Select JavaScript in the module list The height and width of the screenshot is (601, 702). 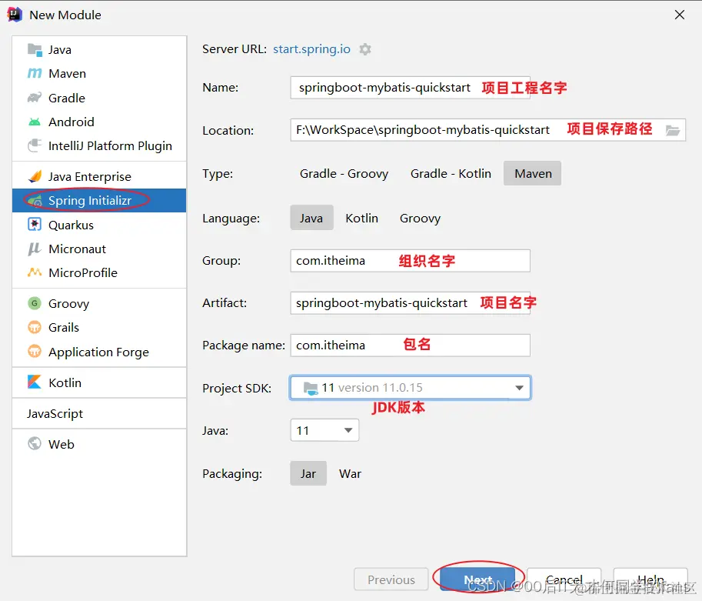[99, 413]
